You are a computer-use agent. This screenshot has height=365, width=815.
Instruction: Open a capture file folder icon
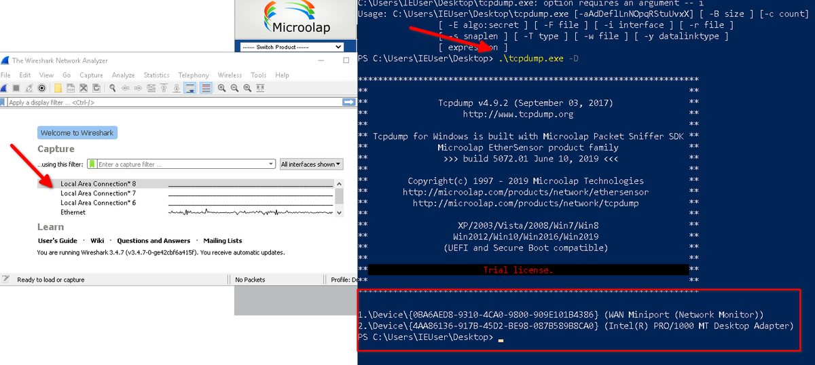pyautogui.click(x=58, y=88)
